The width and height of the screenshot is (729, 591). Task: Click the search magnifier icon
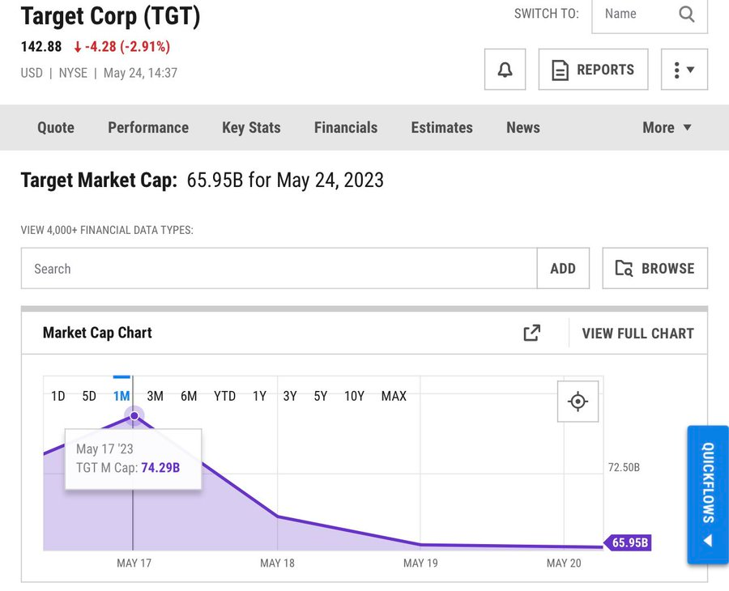(x=687, y=14)
